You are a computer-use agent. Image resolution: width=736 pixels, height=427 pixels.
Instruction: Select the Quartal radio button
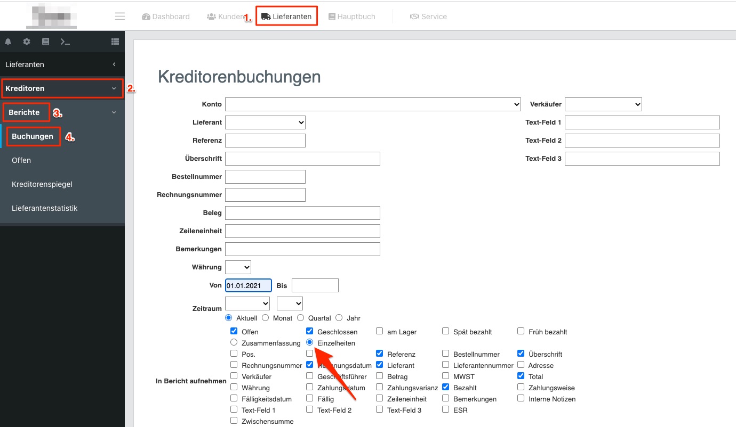pyautogui.click(x=300, y=318)
